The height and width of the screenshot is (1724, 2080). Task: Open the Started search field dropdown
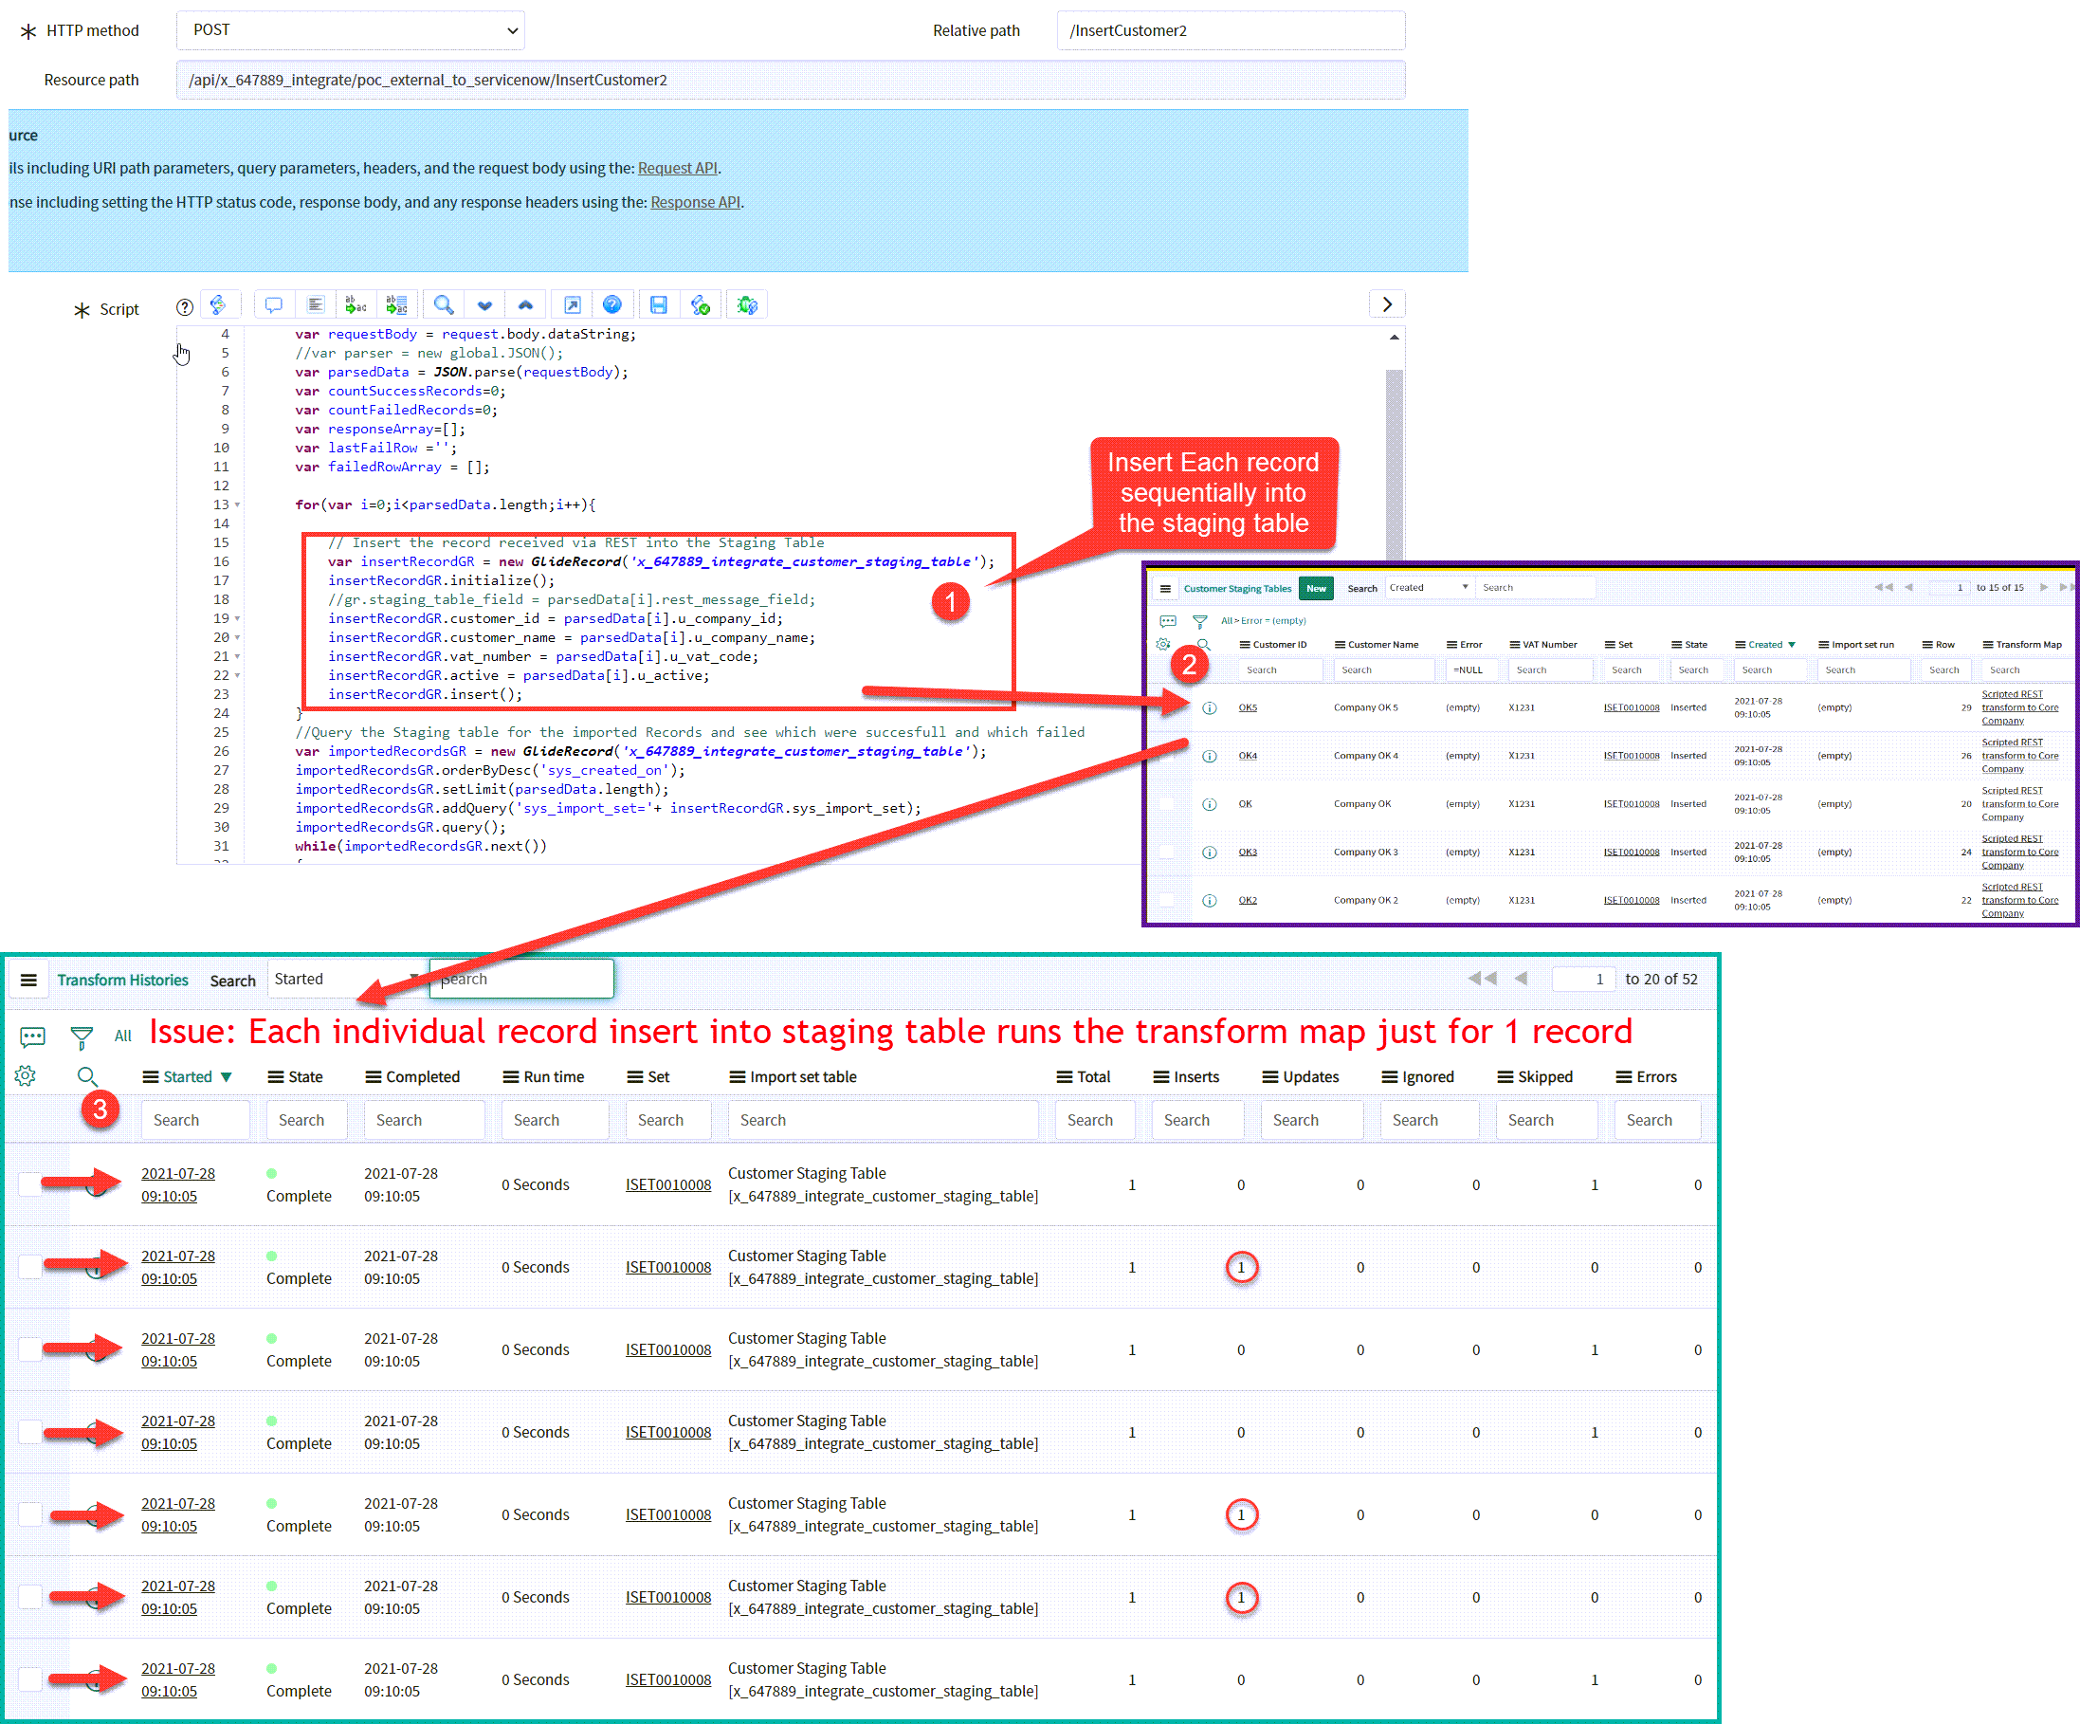(x=347, y=979)
